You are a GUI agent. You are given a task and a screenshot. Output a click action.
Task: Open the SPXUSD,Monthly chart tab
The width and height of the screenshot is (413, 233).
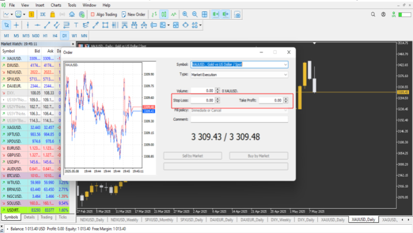[x=159, y=220]
